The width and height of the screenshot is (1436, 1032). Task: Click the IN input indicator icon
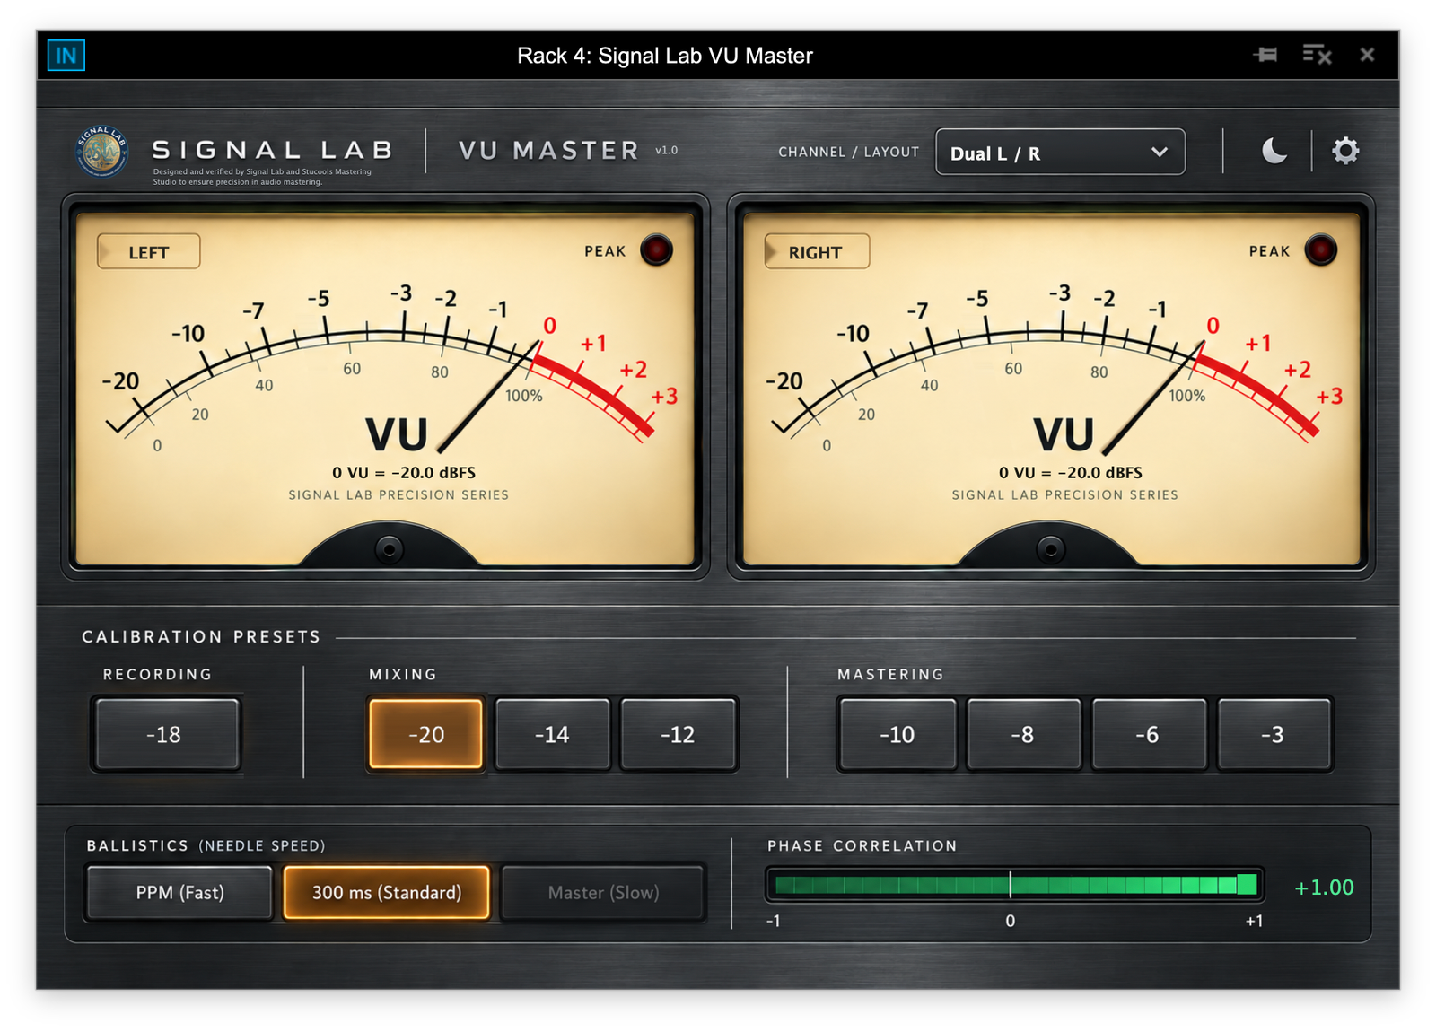(66, 56)
